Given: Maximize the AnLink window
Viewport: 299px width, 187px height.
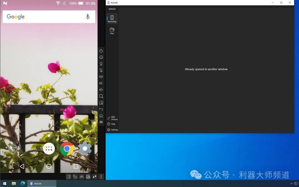Looking at the screenshot, I should click(281, 3).
